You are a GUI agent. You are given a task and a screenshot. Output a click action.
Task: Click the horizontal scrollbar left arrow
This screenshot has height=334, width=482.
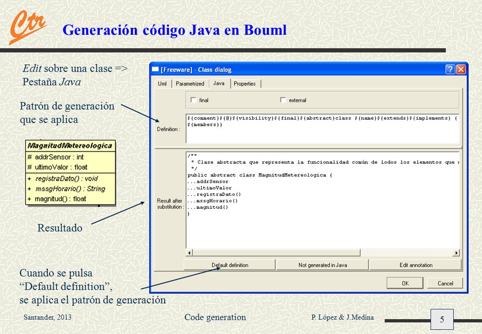point(190,253)
